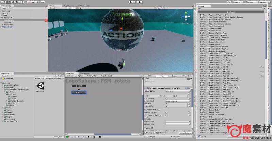Tick the Set Relative checkbox
Screen dimensions: 272x141
coord(166,99)
